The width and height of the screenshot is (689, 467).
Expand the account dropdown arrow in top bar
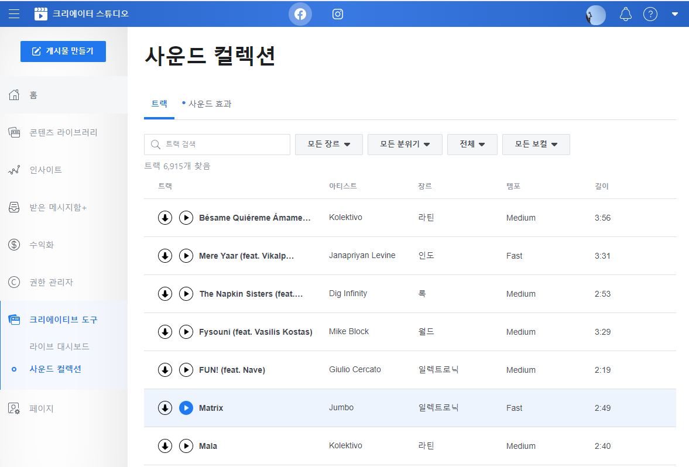click(x=675, y=14)
